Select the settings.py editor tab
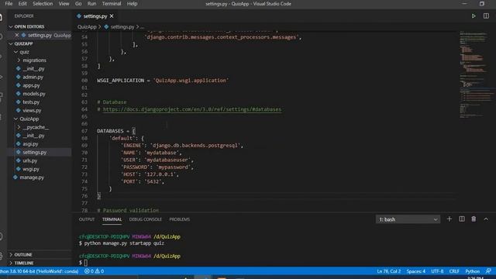Image resolution: width=496 pixels, height=279 pixels. click(x=95, y=15)
